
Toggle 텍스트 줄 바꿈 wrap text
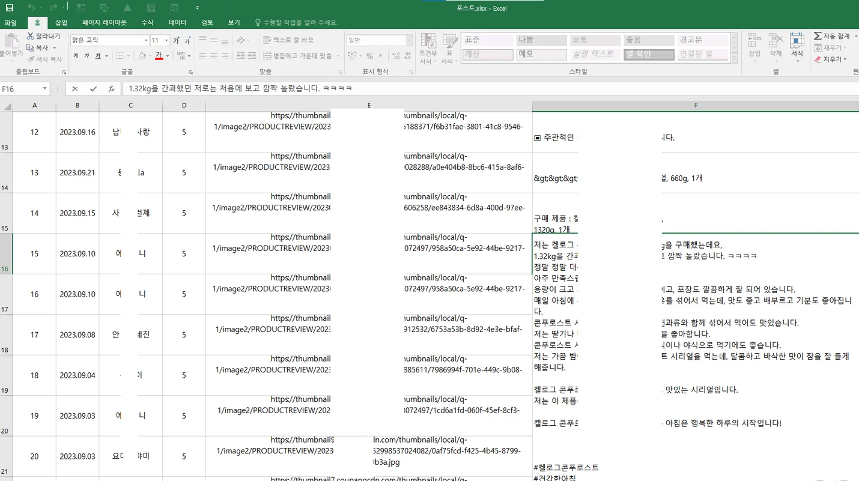pos(288,40)
